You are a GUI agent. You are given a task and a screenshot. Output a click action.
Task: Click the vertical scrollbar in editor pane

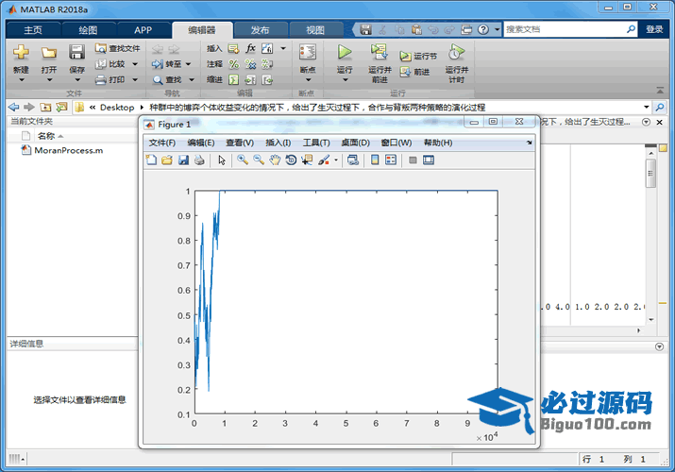[650, 175]
